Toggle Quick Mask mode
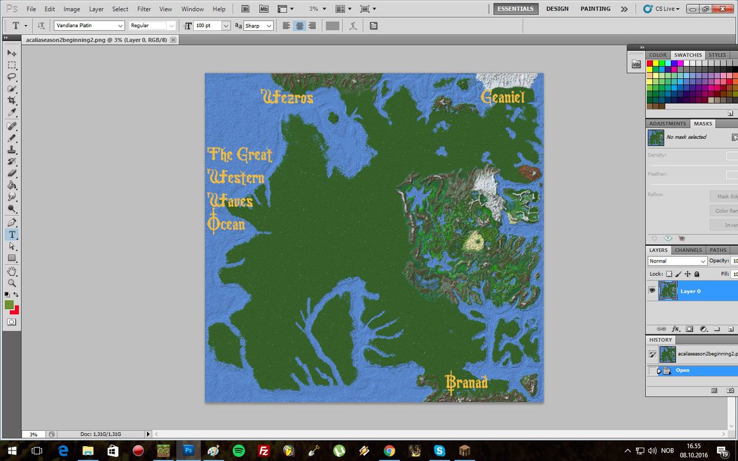 click(x=12, y=321)
